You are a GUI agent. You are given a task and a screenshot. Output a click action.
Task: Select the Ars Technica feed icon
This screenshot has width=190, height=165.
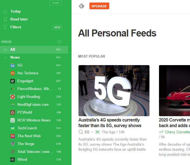click(13, 73)
